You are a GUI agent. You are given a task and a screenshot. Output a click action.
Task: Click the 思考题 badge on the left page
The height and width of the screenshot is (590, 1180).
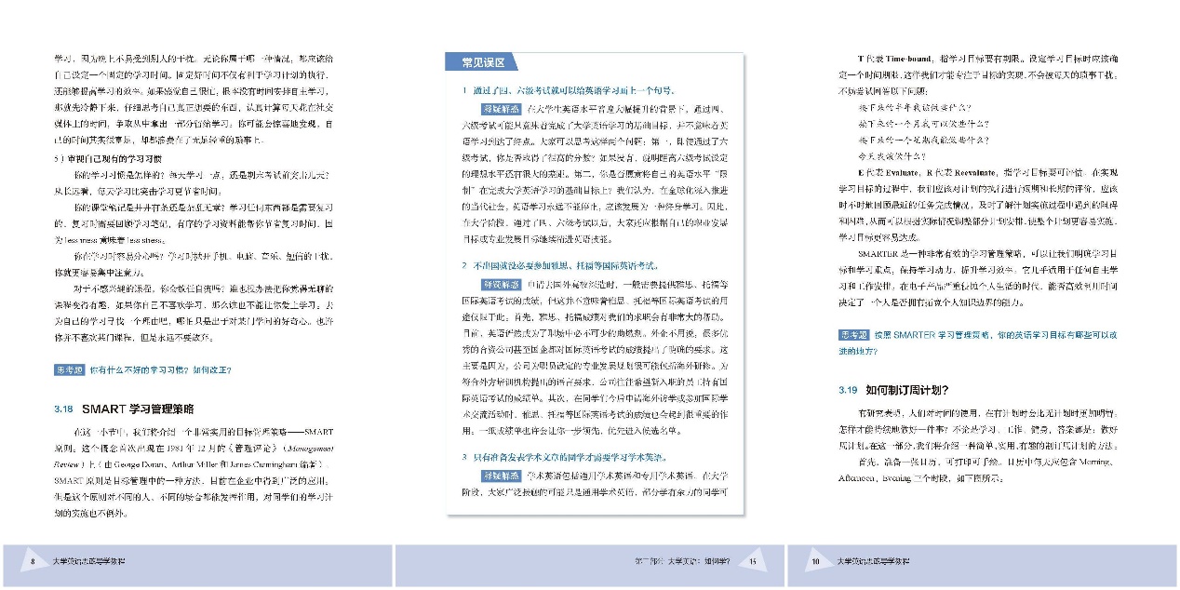coord(68,370)
